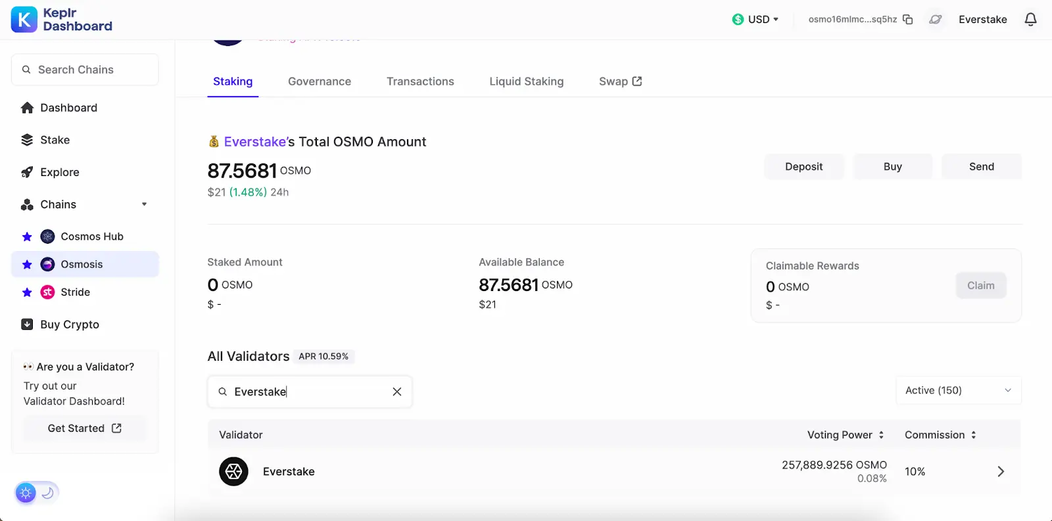This screenshot has height=521, width=1052.
Task: Click the purple Everstake title link
Action: [255, 142]
